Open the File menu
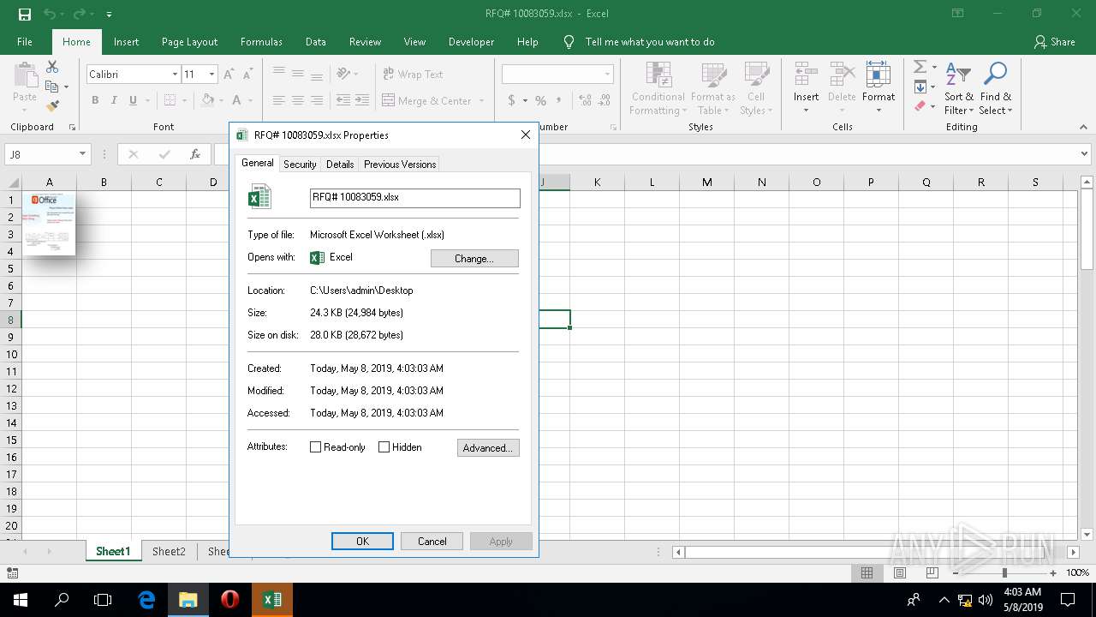 [25, 41]
